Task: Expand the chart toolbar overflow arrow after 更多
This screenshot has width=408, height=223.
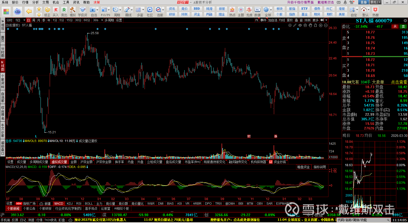Action: point(326,20)
